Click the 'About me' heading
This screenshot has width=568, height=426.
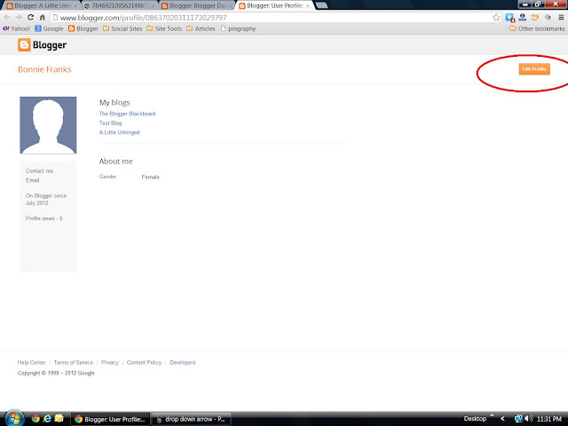pyautogui.click(x=116, y=162)
